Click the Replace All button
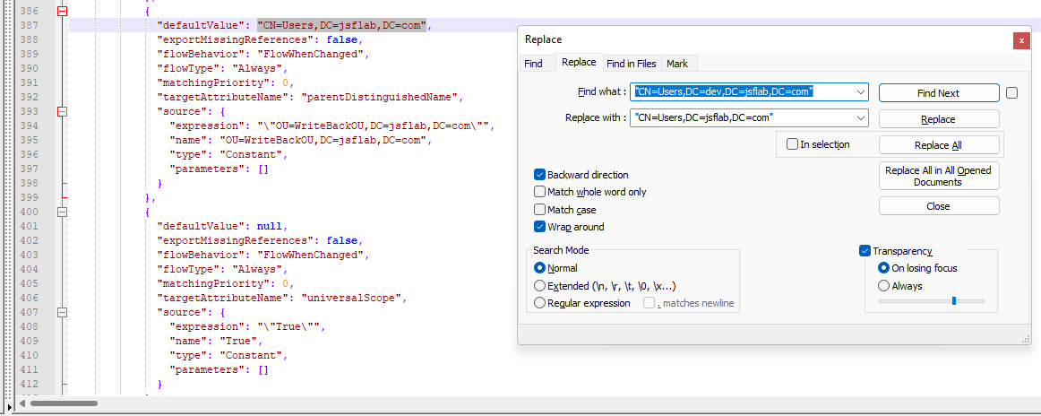The image size is (1041, 416). [939, 145]
